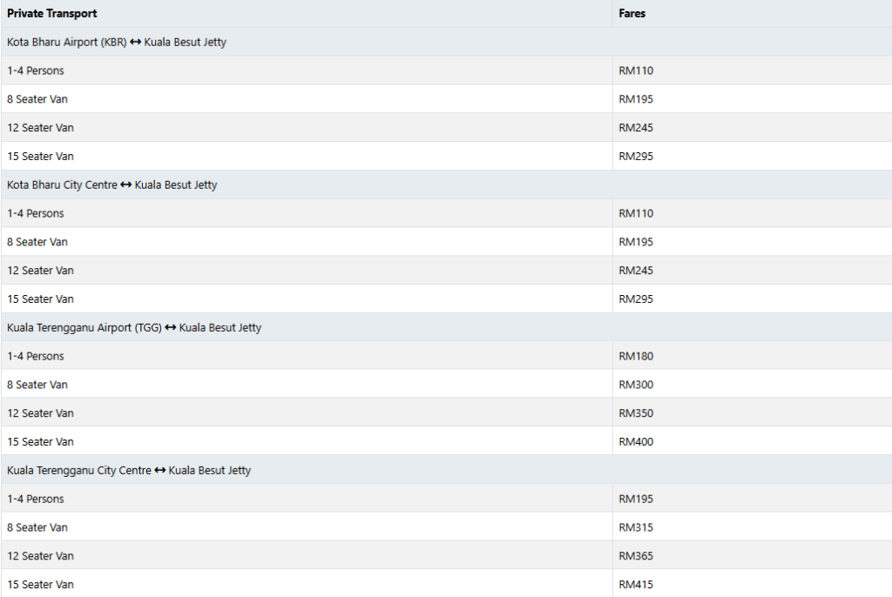Click the Kuala Terengganu City Centre route heading
Image resolution: width=892 pixels, height=597 pixels.
(129, 470)
